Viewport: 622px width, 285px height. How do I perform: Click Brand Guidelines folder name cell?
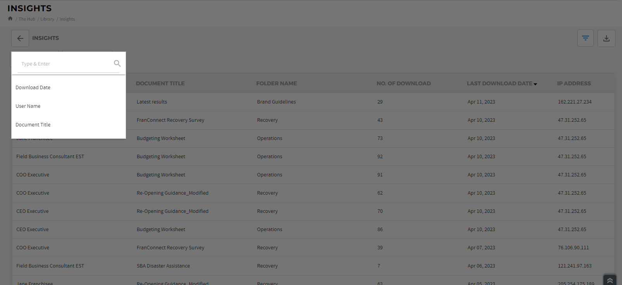[x=276, y=102]
